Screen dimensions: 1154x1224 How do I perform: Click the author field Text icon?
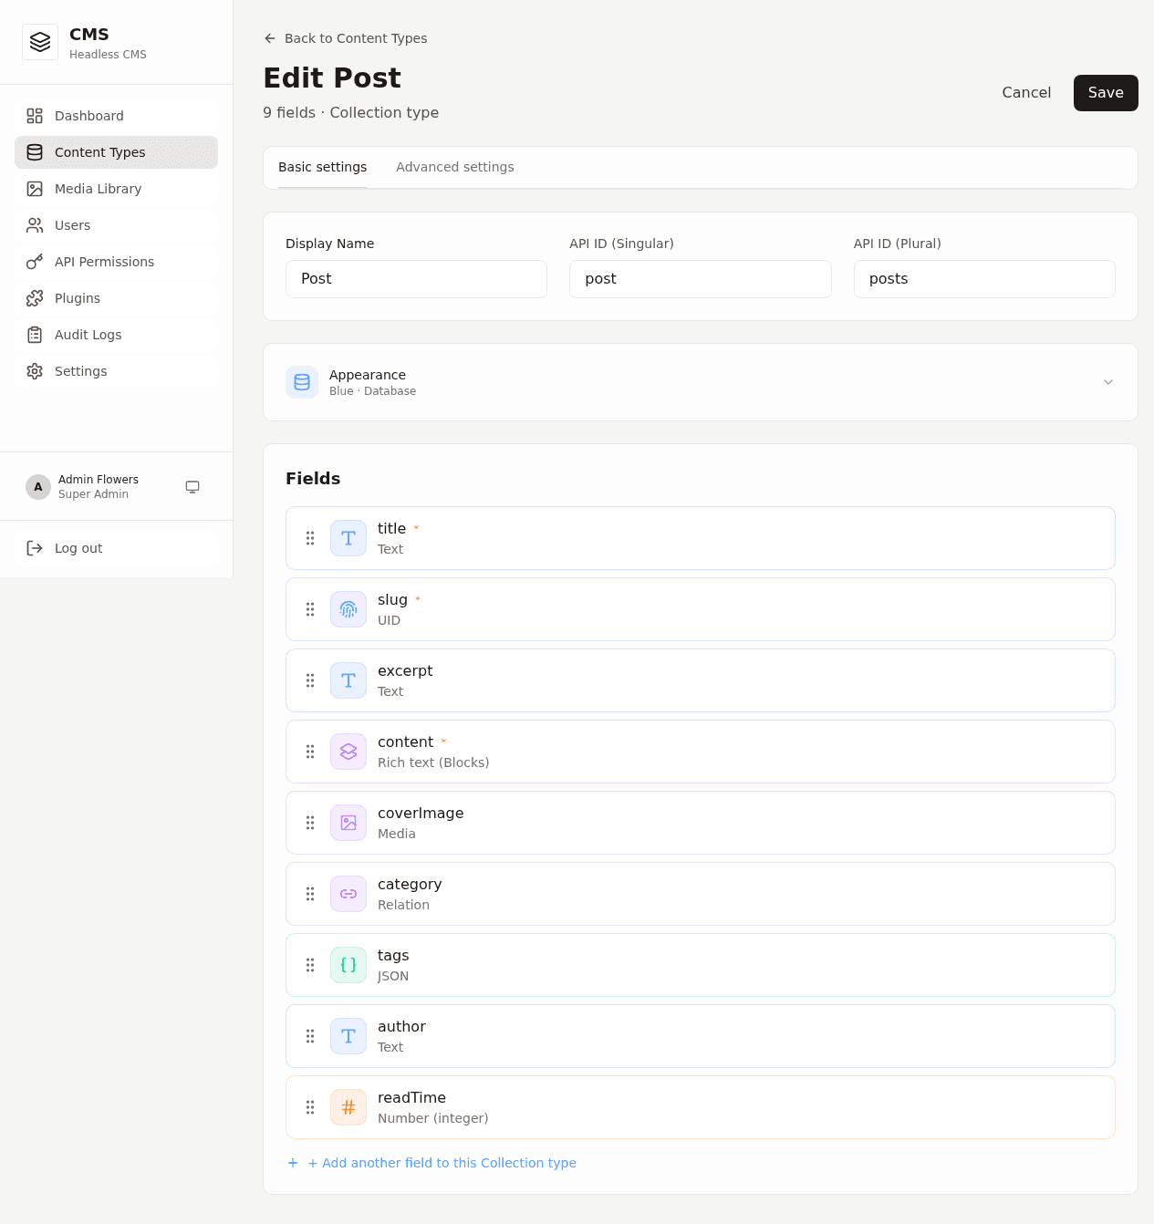[x=348, y=1036]
